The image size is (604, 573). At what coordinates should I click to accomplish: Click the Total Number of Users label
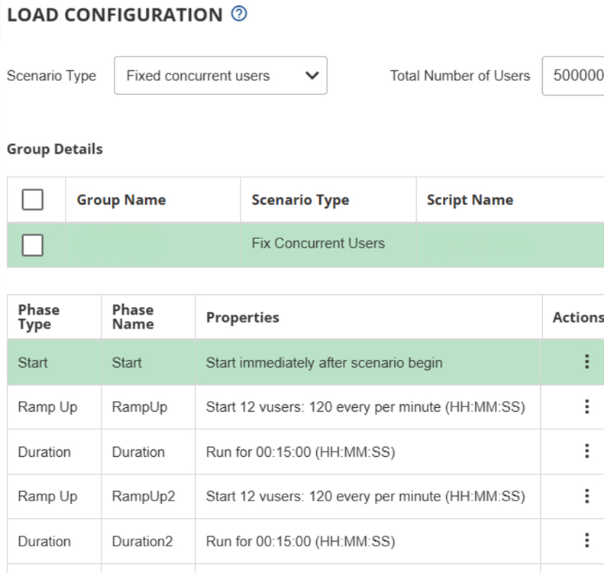[460, 76]
